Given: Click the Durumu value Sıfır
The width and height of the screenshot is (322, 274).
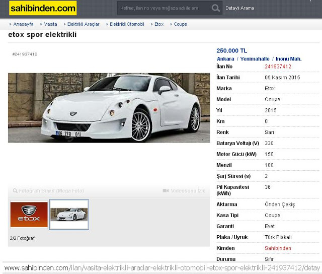Looking at the screenshot, I should 269,259.
